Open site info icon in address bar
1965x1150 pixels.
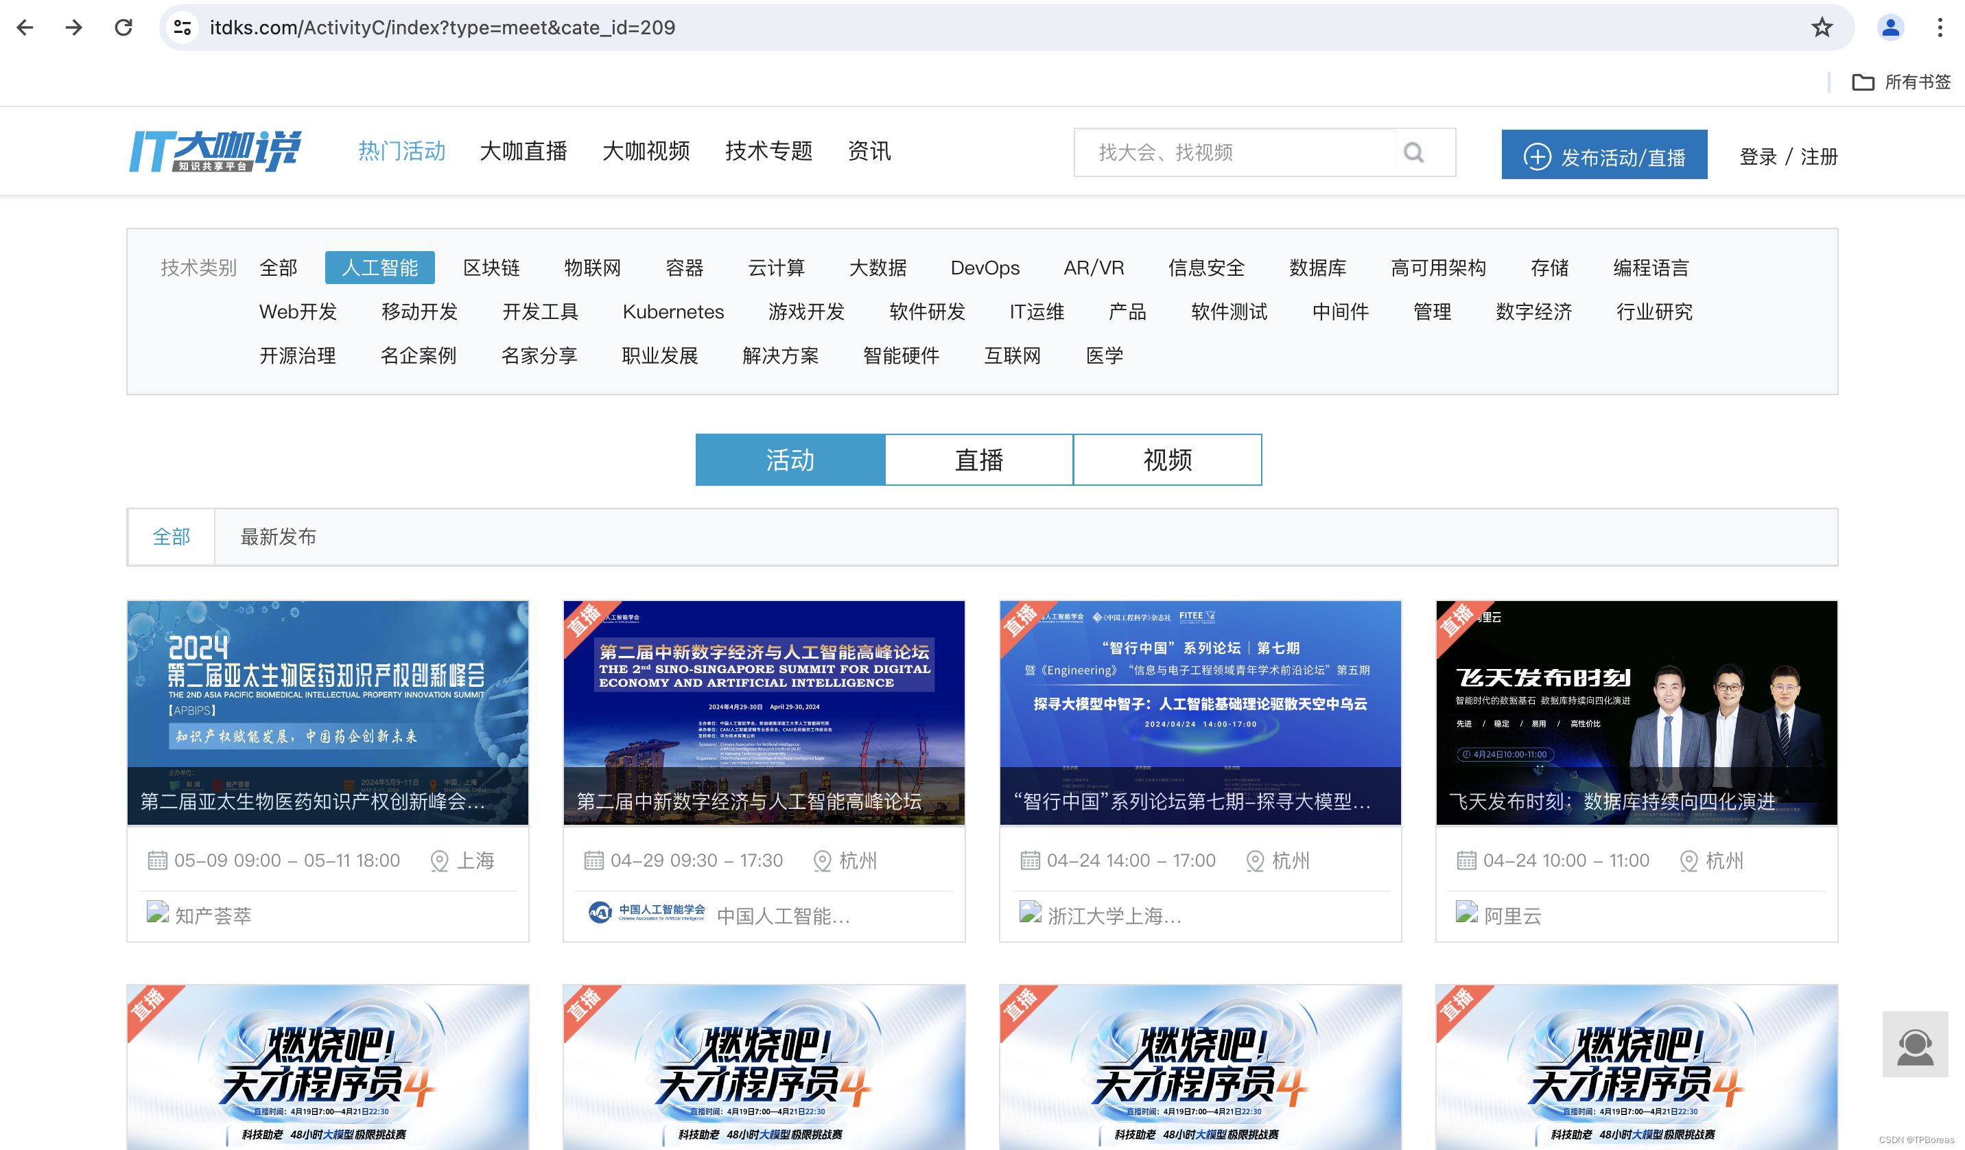click(183, 28)
